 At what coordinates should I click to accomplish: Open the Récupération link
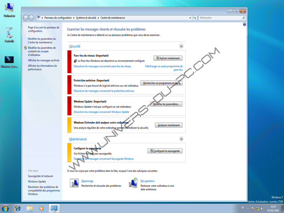click(x=148, y=181)
